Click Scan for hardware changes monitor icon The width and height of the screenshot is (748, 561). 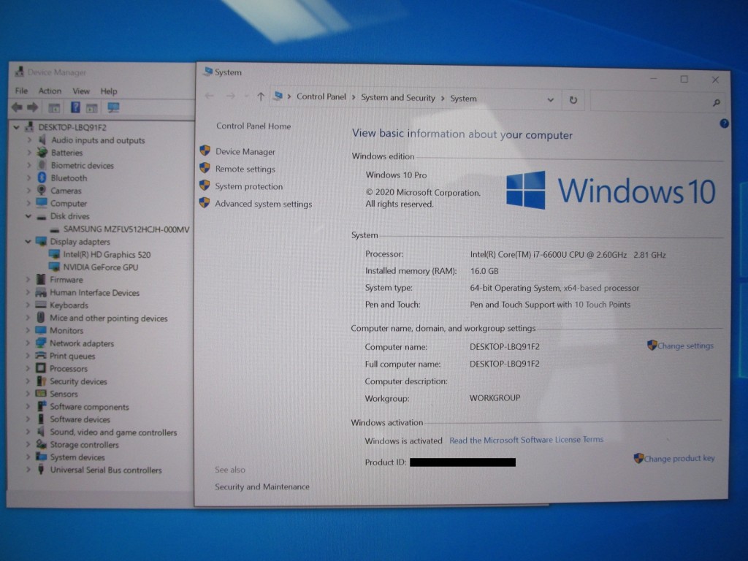(113, 108)
